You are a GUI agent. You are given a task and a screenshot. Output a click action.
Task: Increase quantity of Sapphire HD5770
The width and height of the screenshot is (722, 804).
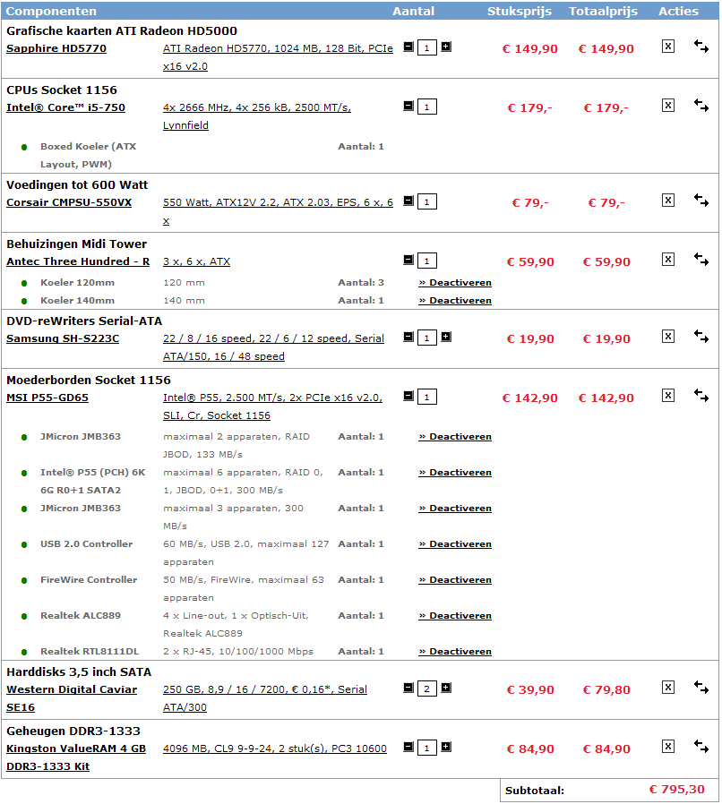click(446, 47)
